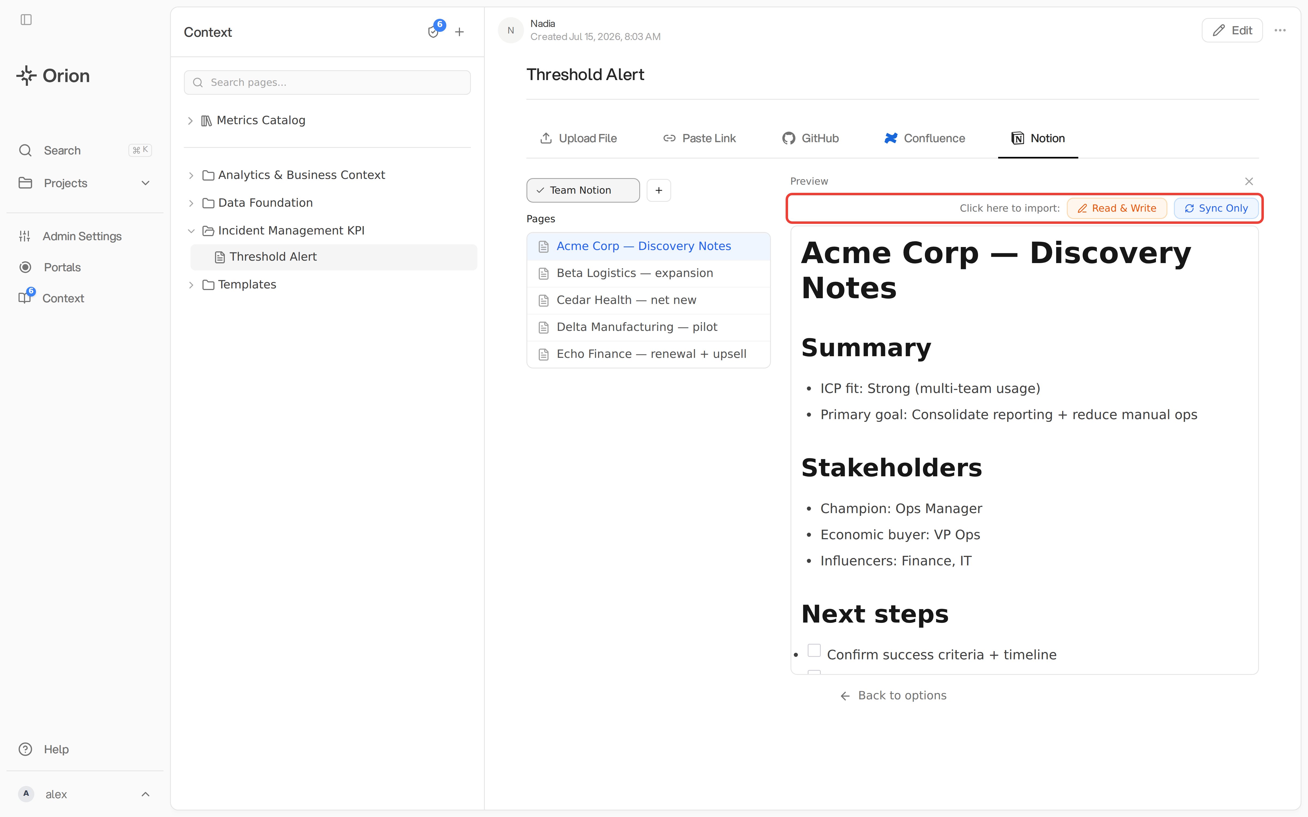Select Beta Logistics — expansion page
Image resolution: width=1308 pixels, height=817 pixels.
pos(649,273)
